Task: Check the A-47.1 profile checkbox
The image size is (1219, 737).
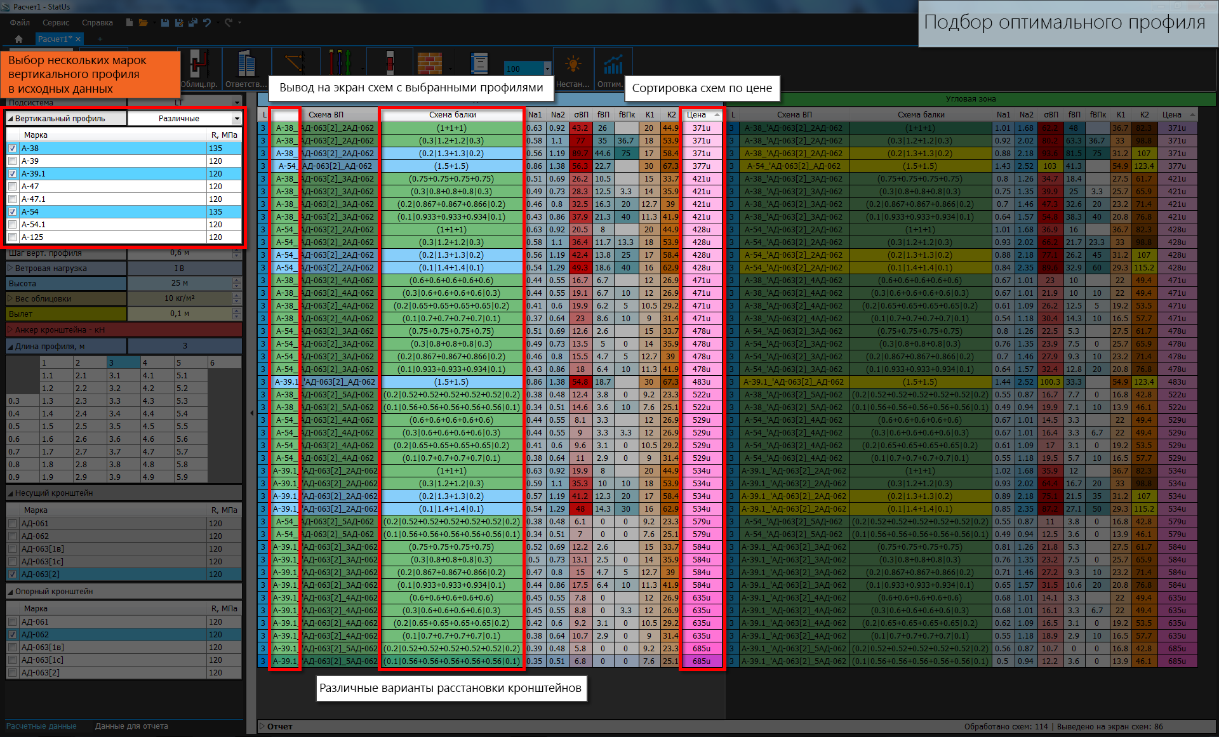Action: pos(13,199)
